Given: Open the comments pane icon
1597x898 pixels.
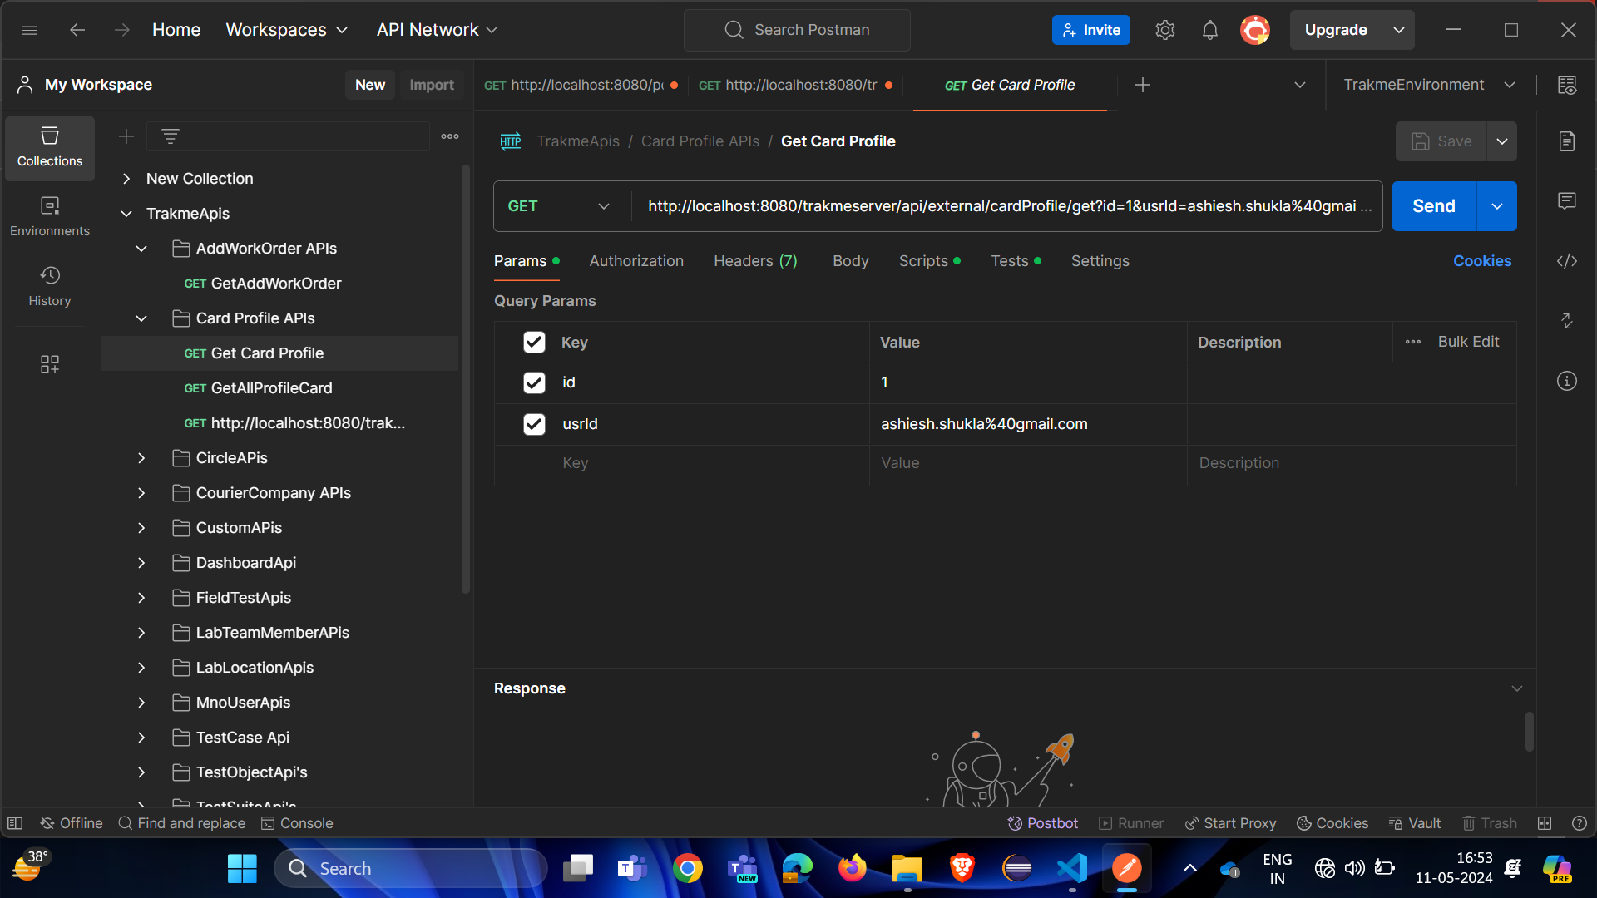Looking at the screenshot, I should click(x=1567, y=201).
